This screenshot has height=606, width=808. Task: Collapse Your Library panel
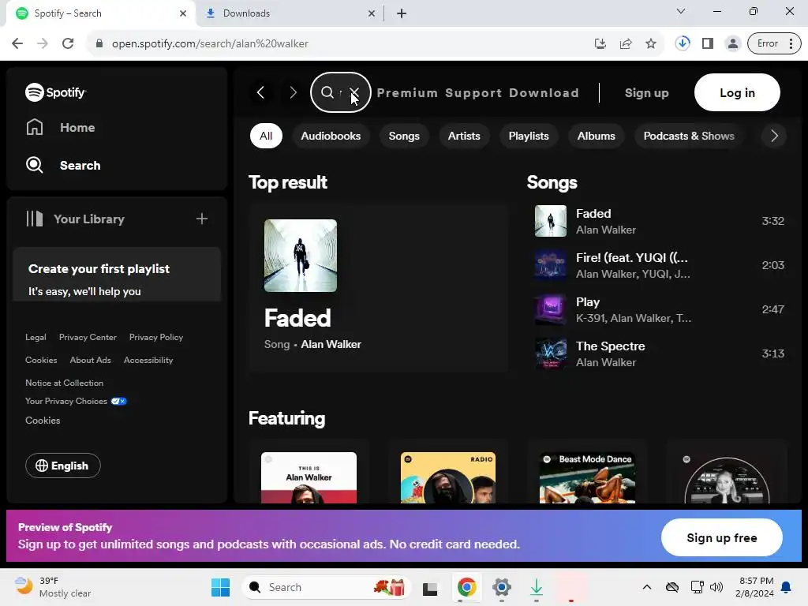click(x=75, y=219)
